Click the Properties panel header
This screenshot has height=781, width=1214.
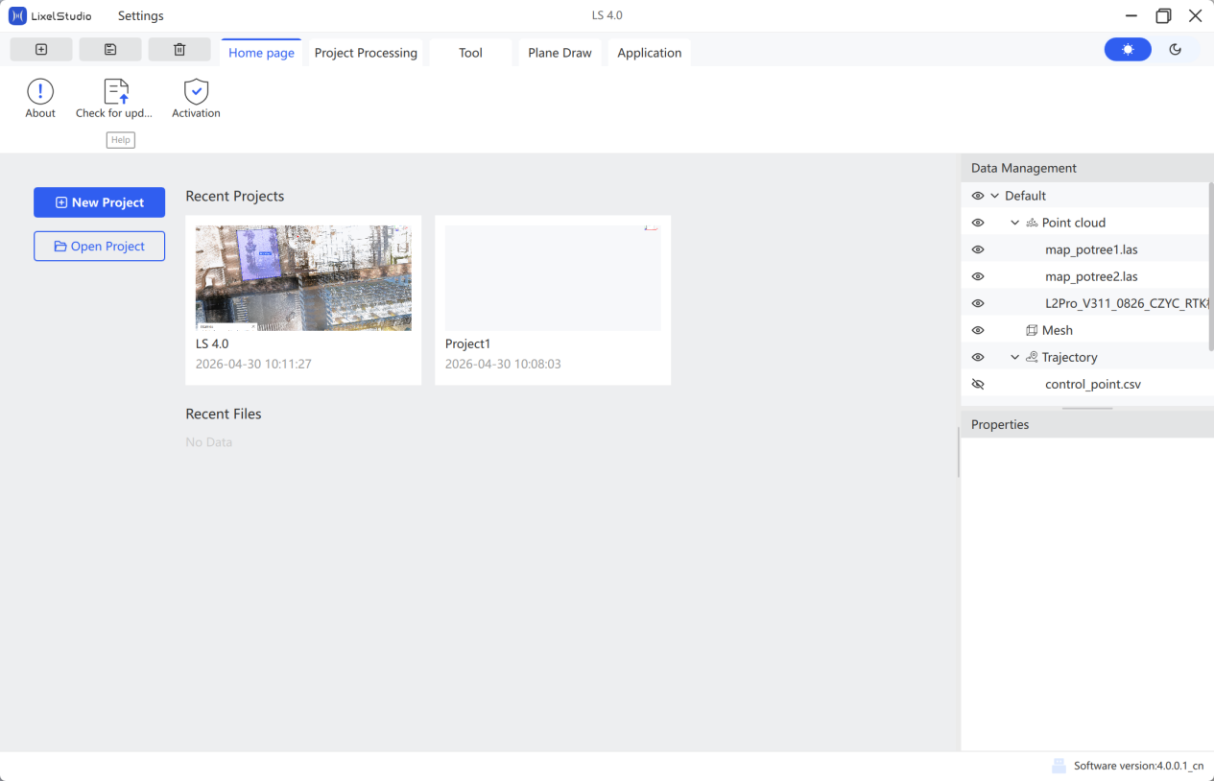(x=1087, y=424)
